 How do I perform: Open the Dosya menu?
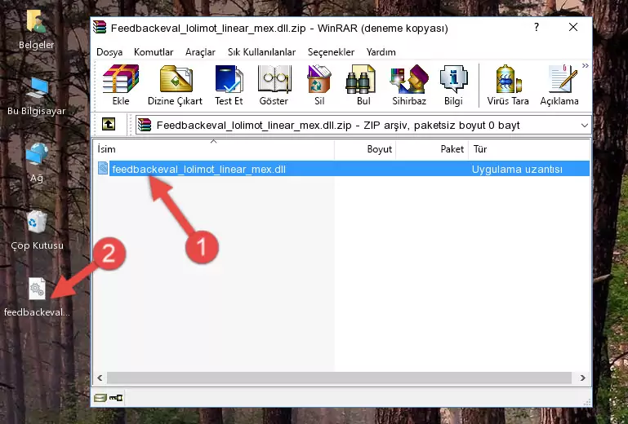click(109, 52)
